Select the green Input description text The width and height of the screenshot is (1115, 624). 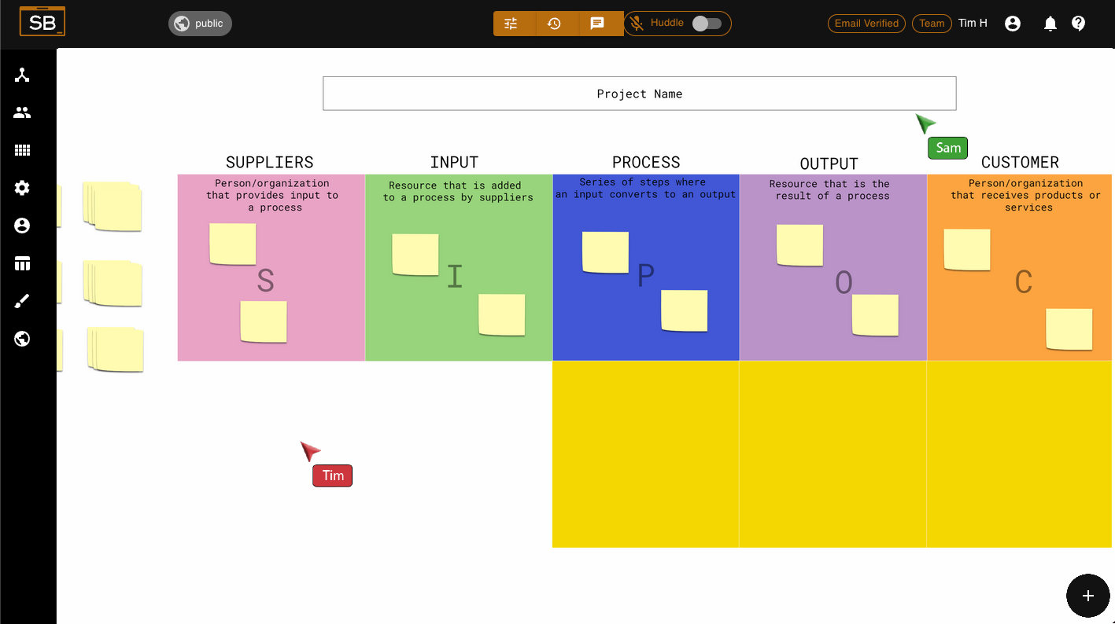[458, 191]
